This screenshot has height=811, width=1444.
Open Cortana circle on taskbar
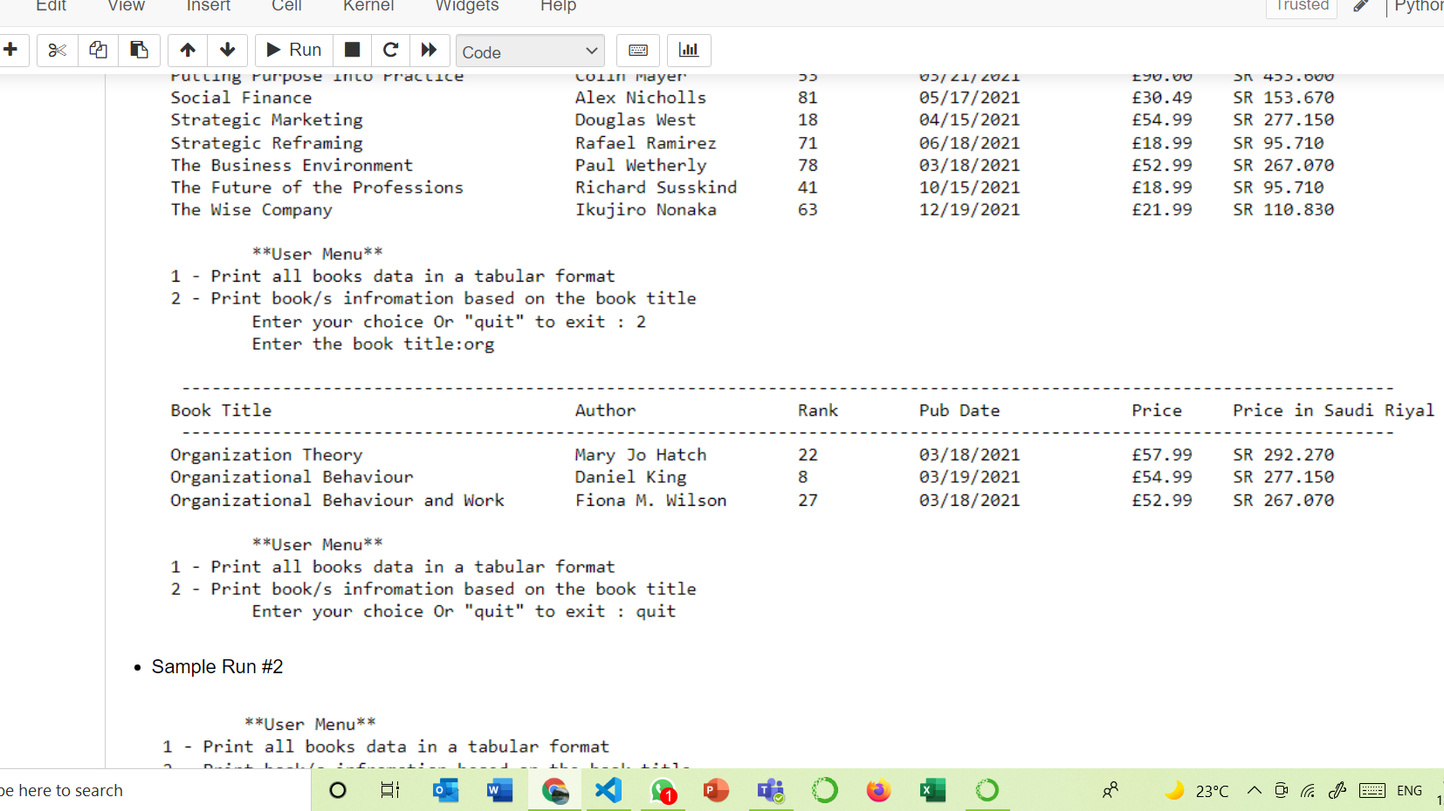point(338,790)
